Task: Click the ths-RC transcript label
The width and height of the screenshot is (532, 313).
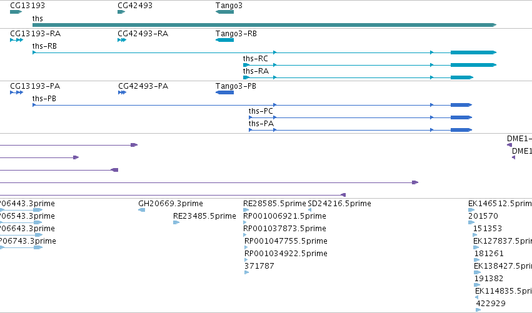Action: coord(256,59)
